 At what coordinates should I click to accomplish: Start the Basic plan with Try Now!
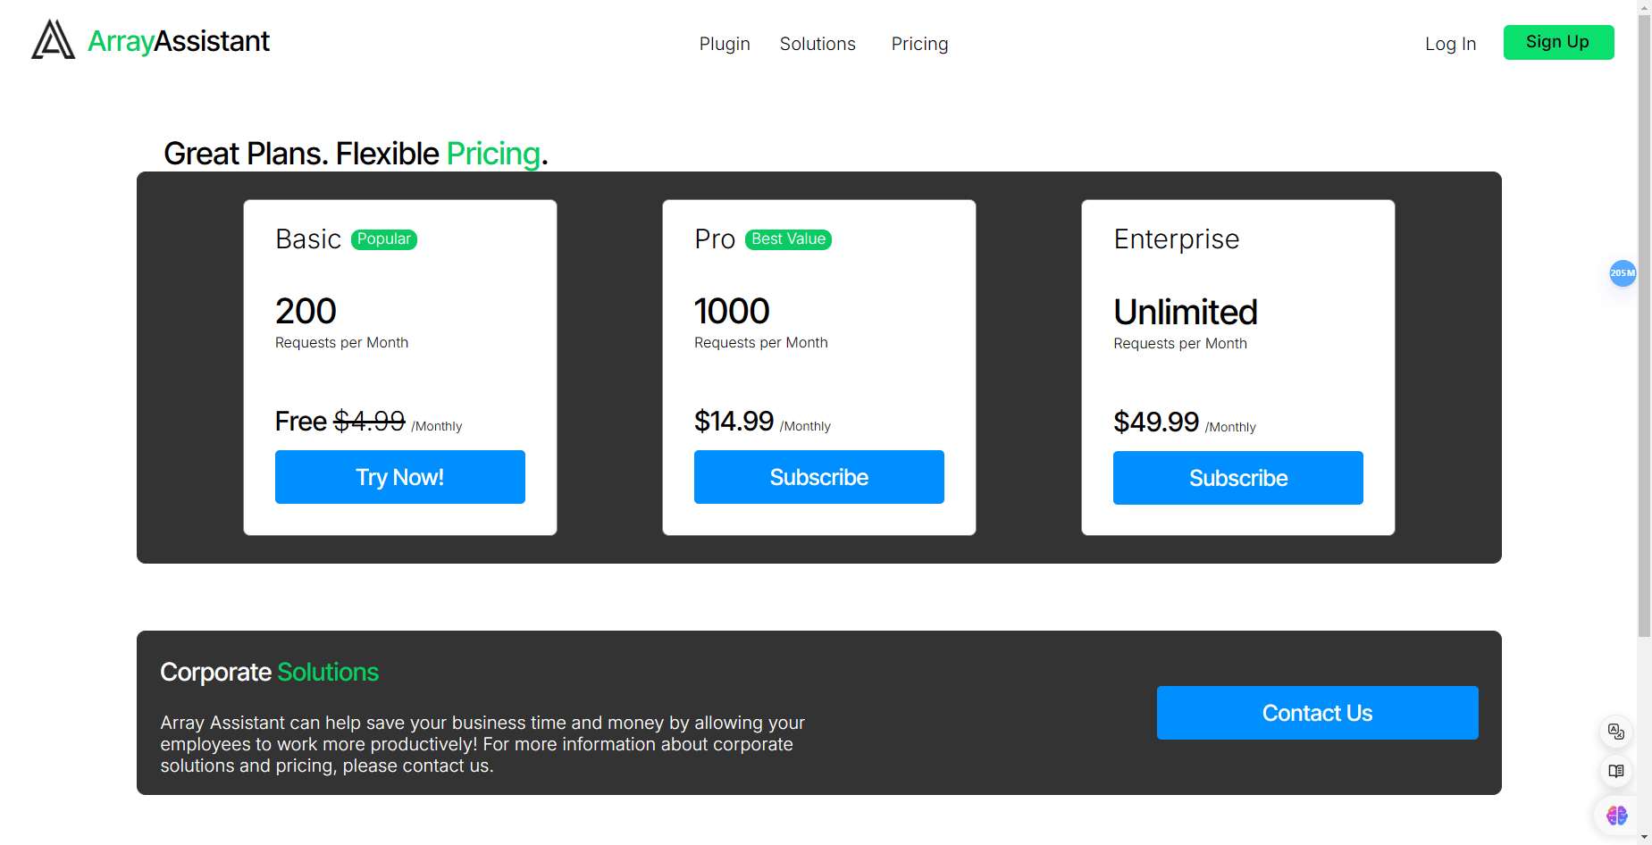[400, 477]
